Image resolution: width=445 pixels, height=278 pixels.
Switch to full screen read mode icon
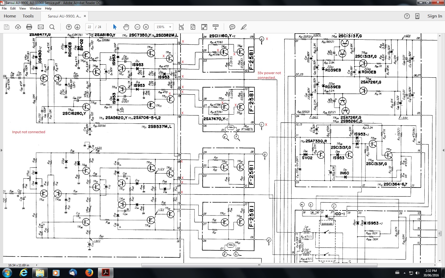(204, 27)
